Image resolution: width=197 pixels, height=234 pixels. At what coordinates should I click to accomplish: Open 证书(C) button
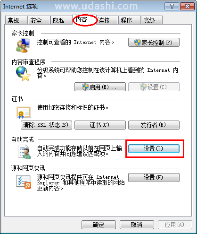(x=100, y=125)
